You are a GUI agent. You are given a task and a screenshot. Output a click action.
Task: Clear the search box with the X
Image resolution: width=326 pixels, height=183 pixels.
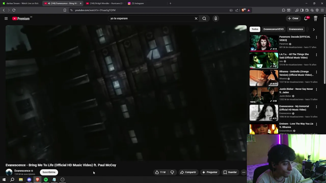pyautogui.click(x=196, y=18)
